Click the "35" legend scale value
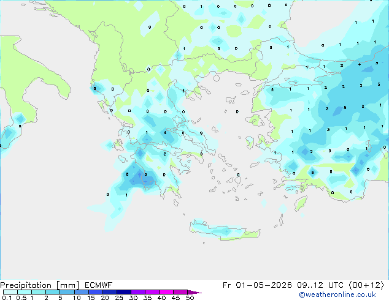389x300 pixels. [147, 298]
